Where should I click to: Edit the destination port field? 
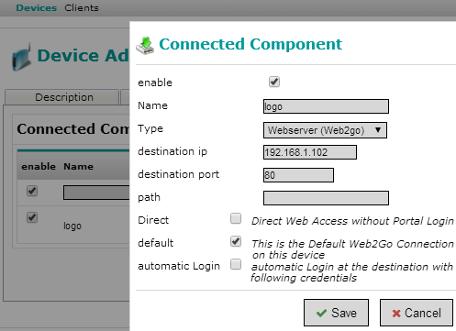[x=298, y=175]
